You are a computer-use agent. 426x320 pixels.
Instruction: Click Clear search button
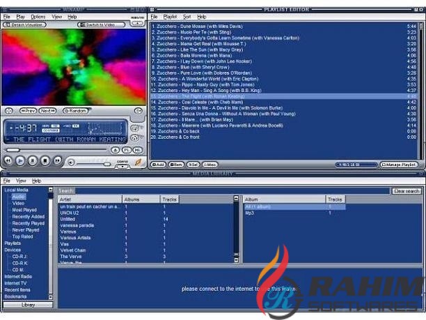point(407,191)
